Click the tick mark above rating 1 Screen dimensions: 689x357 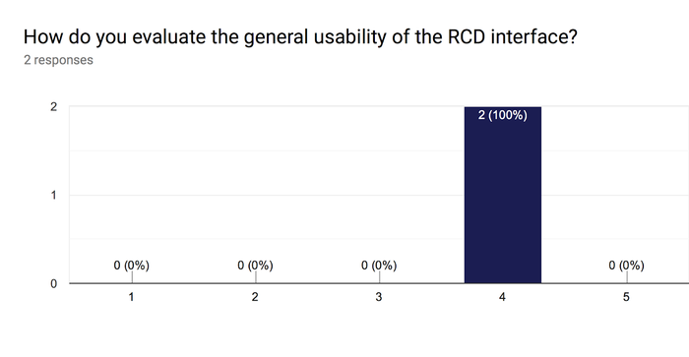point(132,277)
